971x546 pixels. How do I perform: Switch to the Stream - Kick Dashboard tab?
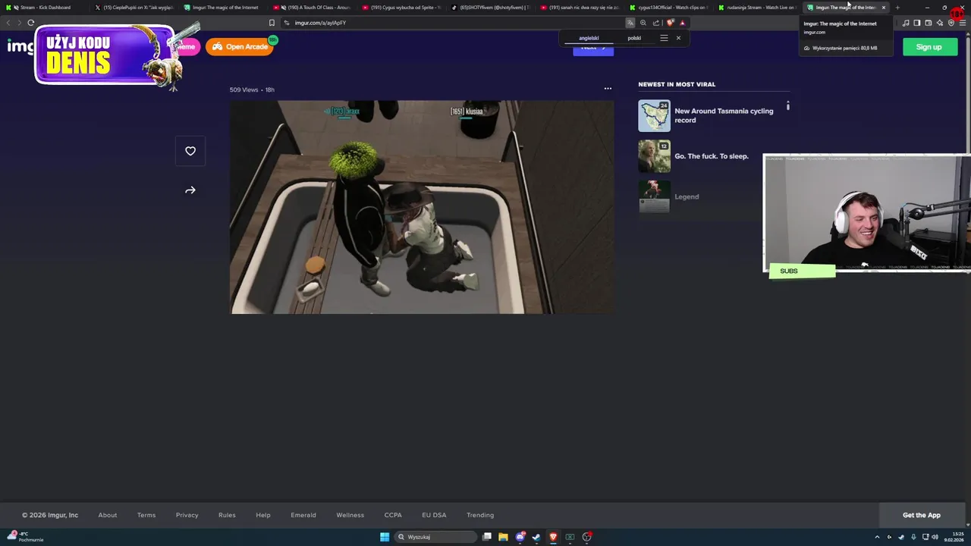(46, 8)
